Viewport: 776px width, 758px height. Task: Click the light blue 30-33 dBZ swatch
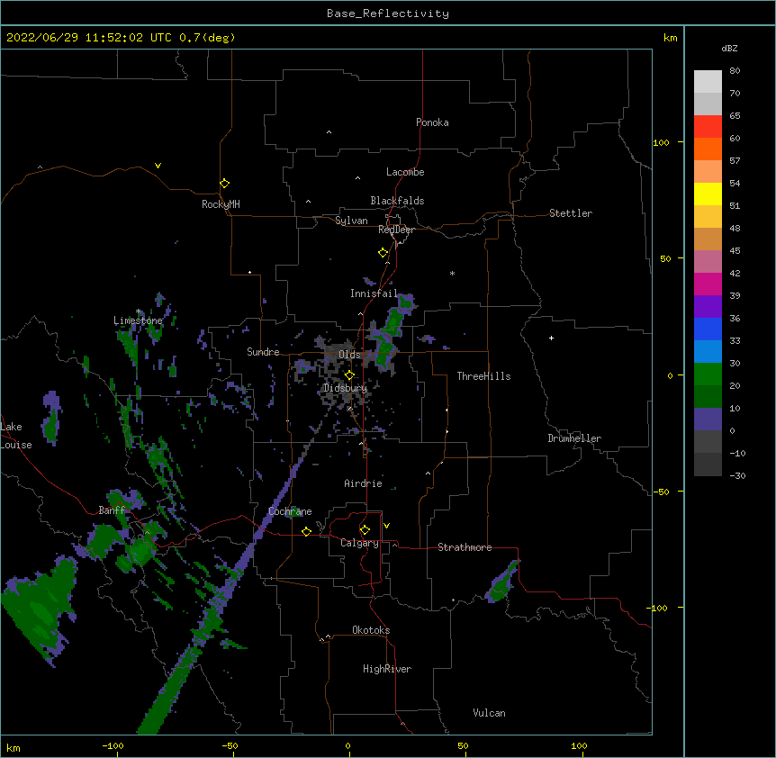[x=708, y=351]
